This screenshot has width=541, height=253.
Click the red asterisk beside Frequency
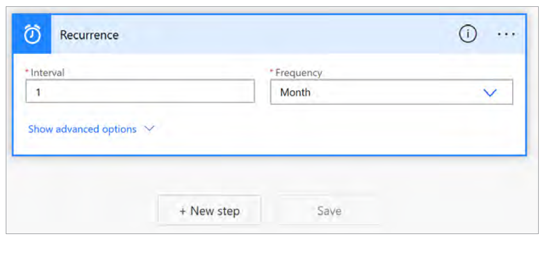coord(272,72)
